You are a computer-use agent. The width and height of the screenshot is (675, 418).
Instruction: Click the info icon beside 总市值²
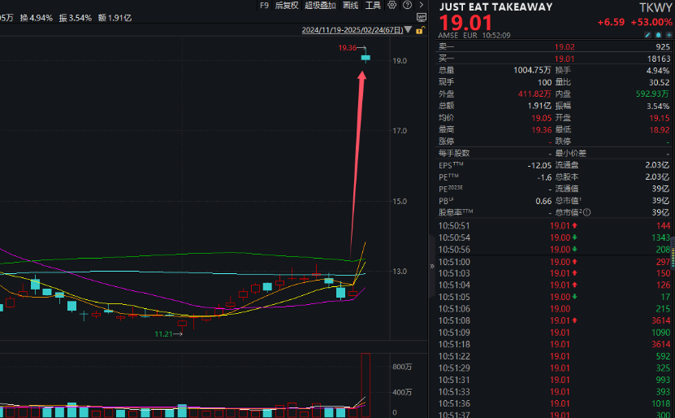point(587,212)
